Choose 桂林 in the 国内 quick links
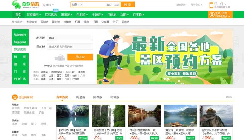Image resolution: width=244 pixels, height=140 pixels. tap(75, 75)
